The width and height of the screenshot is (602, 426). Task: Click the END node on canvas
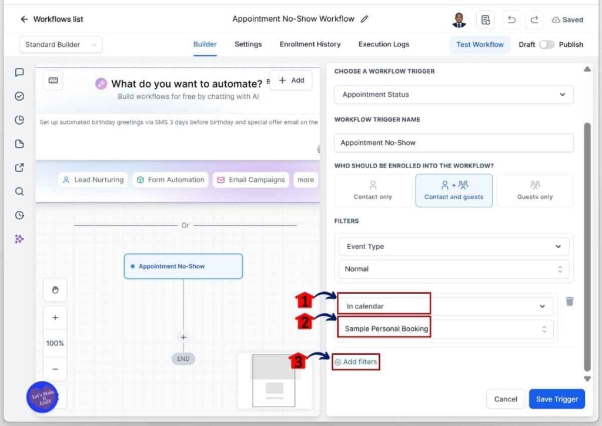[x=183, y=359]
